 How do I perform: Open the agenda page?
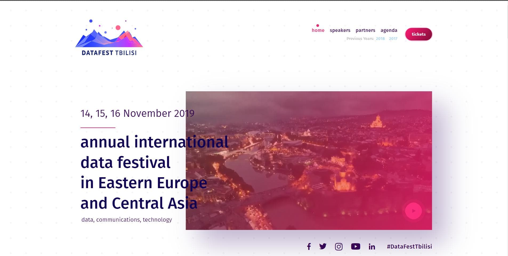[x=389, y=30]
